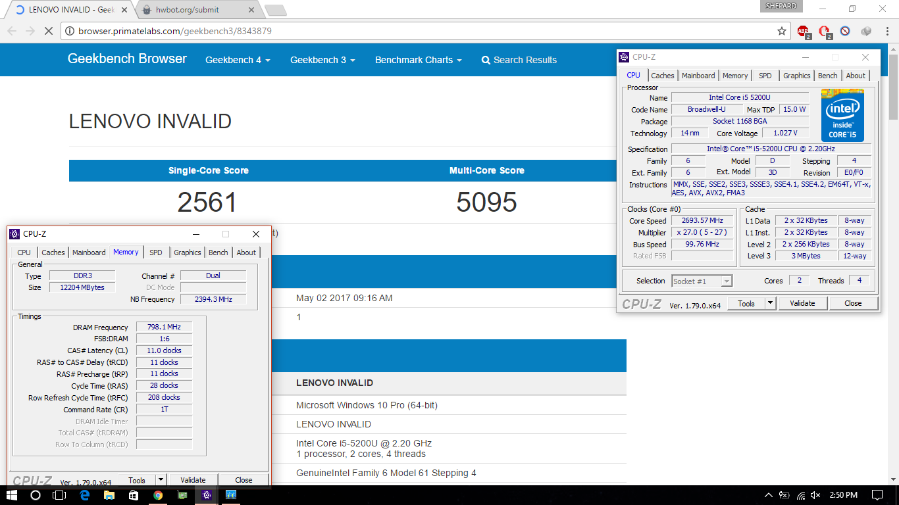This screenshot has width=899, height=505.
Task: Launch Microsoft Edge from the taskbar
Action: (84, 495)
